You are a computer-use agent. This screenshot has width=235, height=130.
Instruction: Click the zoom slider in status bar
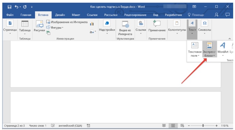coord(202,126)
